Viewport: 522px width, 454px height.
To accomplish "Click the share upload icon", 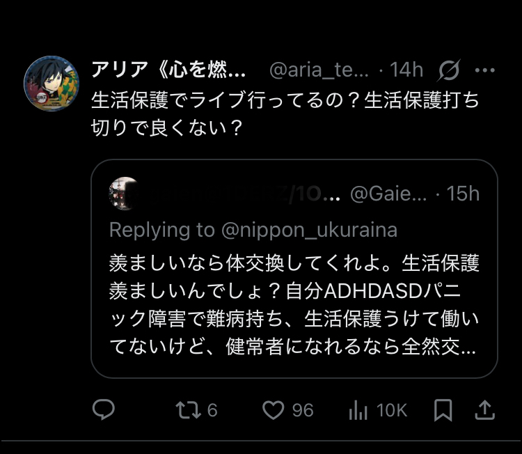I will pos(484,410).
